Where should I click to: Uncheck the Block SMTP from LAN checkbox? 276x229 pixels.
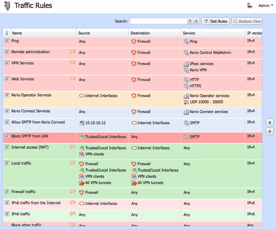(x=7, y=136)
